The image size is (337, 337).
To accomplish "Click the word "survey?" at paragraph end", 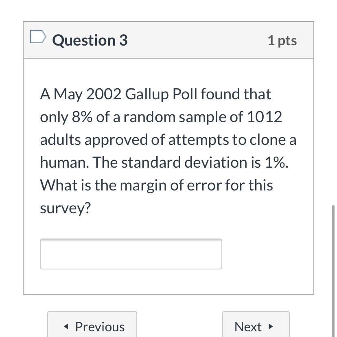I will coord(65,208).
